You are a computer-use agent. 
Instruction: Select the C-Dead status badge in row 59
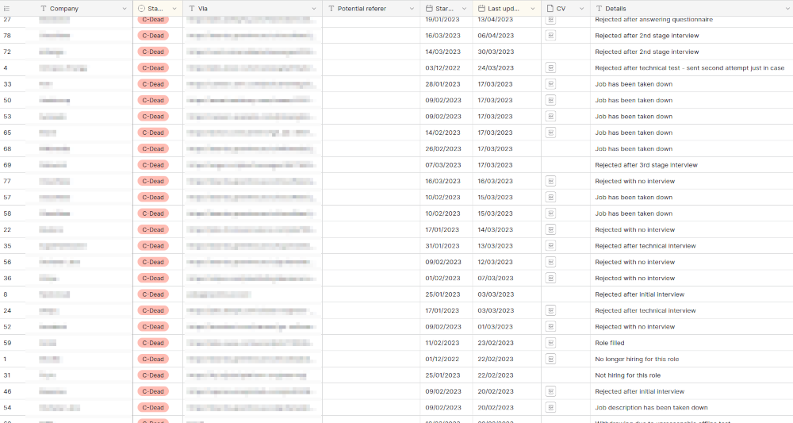tap(153, 343)
